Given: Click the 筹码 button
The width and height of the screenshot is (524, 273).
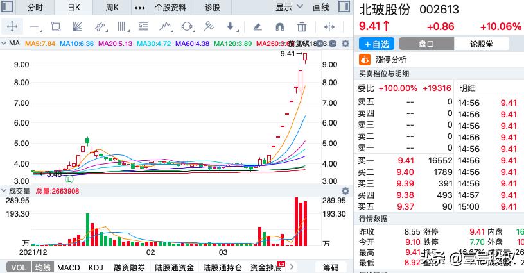Looking at the screenshot, I should click(x=331, y=267).
